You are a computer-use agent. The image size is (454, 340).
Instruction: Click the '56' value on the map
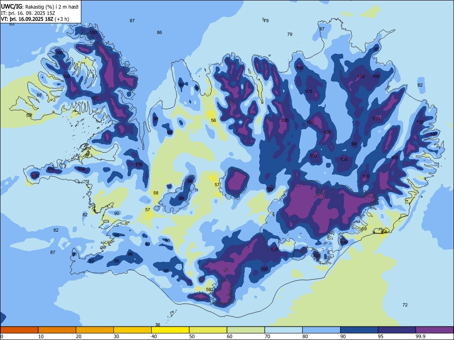(x=213, y=120)
